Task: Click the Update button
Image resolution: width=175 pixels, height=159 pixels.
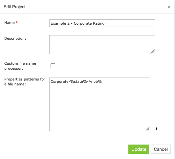Action: 139,149
